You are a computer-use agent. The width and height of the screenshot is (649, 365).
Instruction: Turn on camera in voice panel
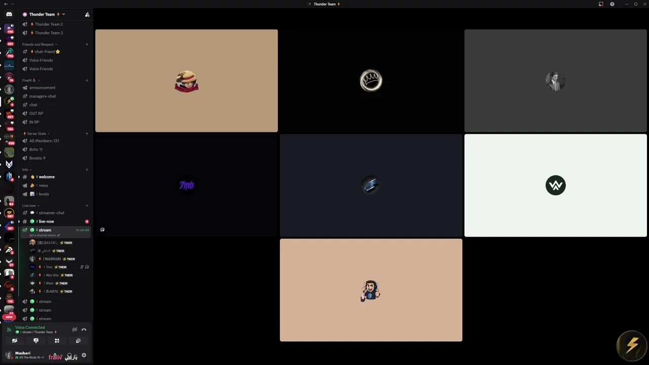[x=15, y=341]
